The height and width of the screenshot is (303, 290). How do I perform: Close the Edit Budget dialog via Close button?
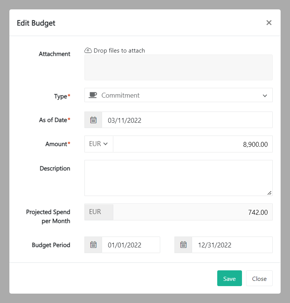tap(259, 278)
